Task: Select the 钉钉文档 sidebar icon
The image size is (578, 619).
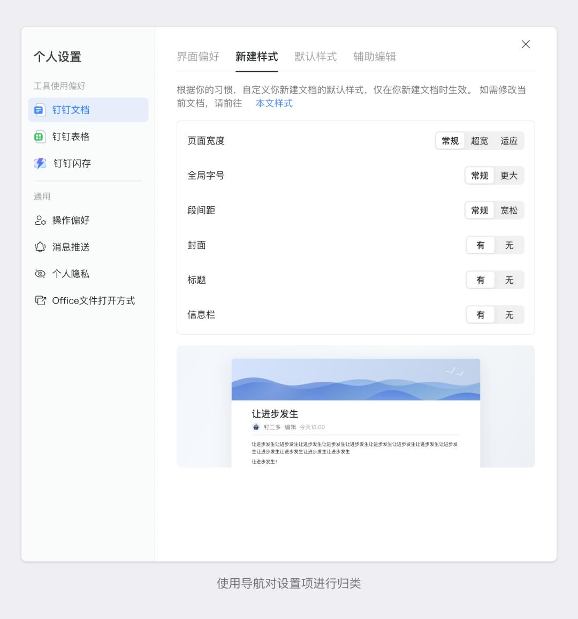Action: [x=39, y=110]
